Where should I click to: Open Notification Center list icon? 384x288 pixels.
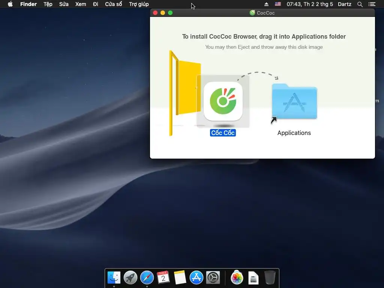pos(372,4)
